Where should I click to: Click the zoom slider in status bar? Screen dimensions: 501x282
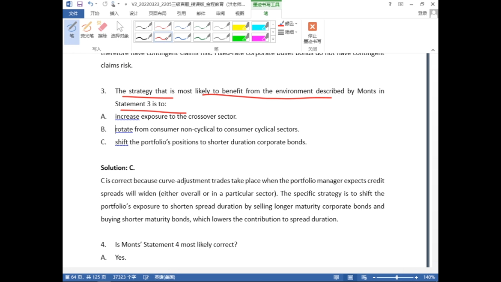[397, 277]
